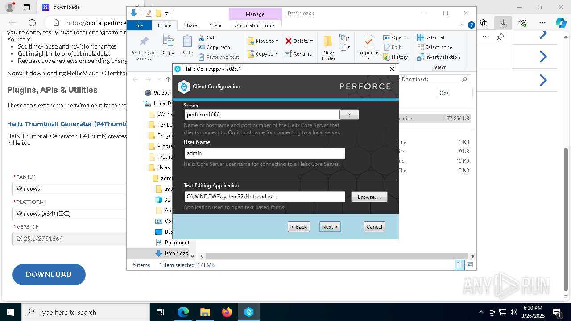Click the browser refresh icon

click(32, 23)
